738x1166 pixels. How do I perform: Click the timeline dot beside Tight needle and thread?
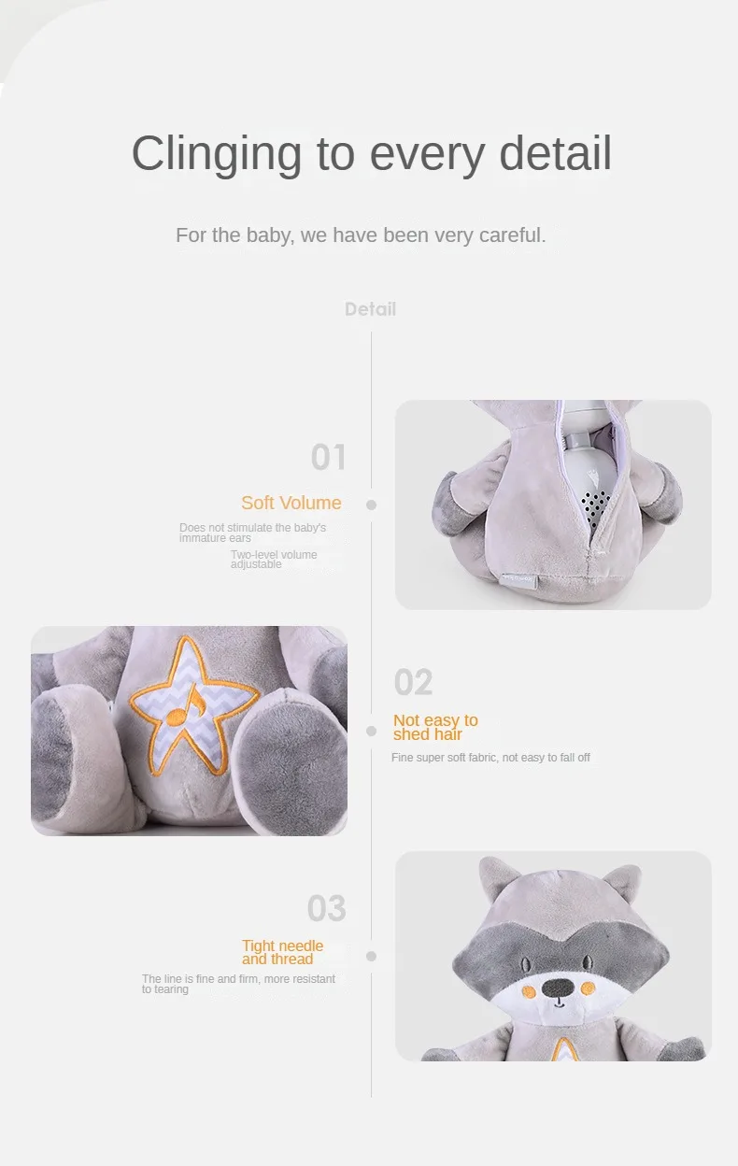pyautogui.click(x=371, y=957)
